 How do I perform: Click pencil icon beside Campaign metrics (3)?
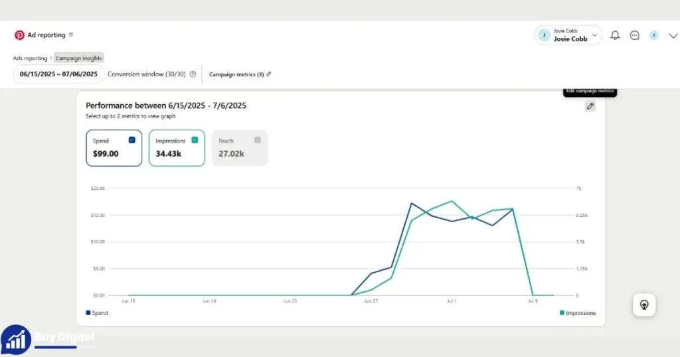[x=269, y=74]
